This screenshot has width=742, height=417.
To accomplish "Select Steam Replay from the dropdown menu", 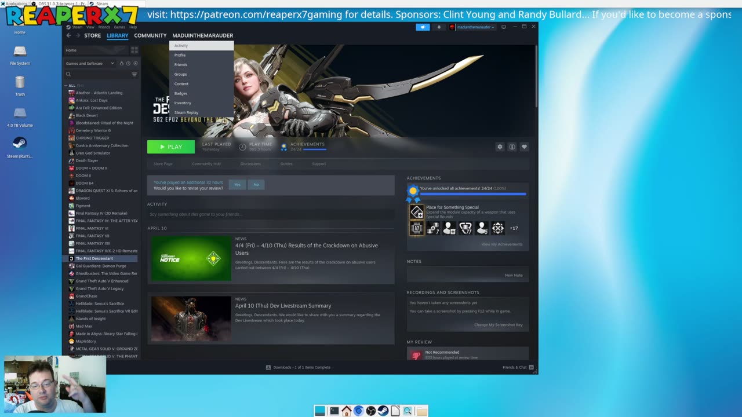I will (x=201, y=112).
